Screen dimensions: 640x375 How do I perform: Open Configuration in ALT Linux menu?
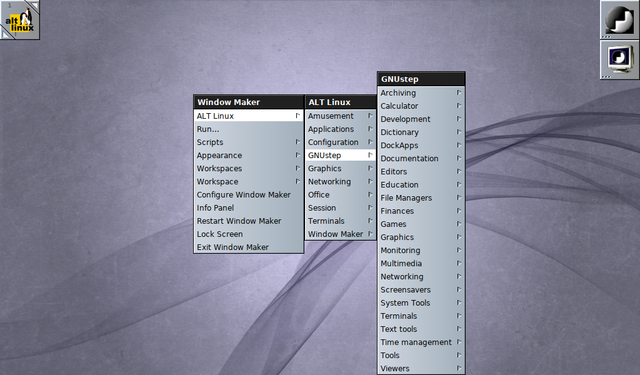click(341, 142)
